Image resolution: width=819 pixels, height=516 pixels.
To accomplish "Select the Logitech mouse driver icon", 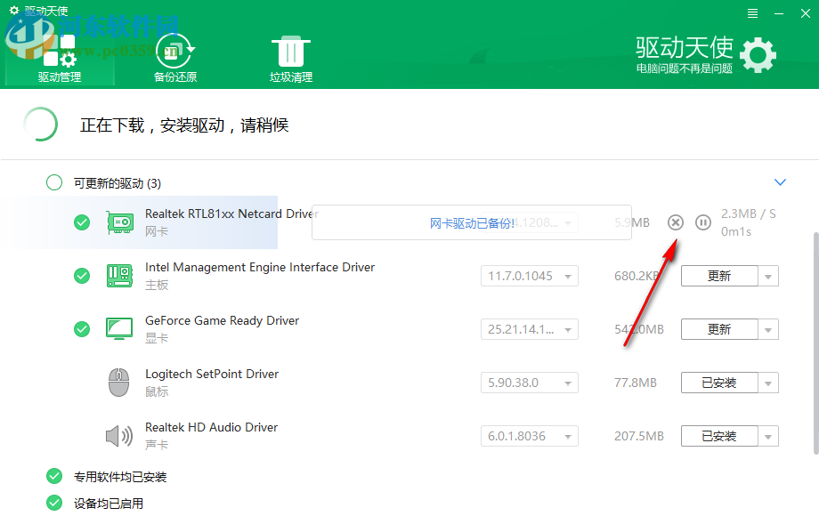I will click(119, 383).
